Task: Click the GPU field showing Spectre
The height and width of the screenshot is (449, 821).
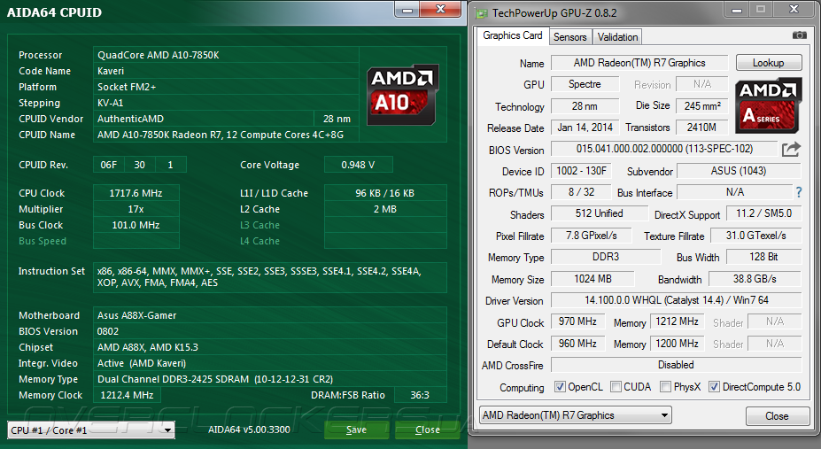Action: pos(585,84)
